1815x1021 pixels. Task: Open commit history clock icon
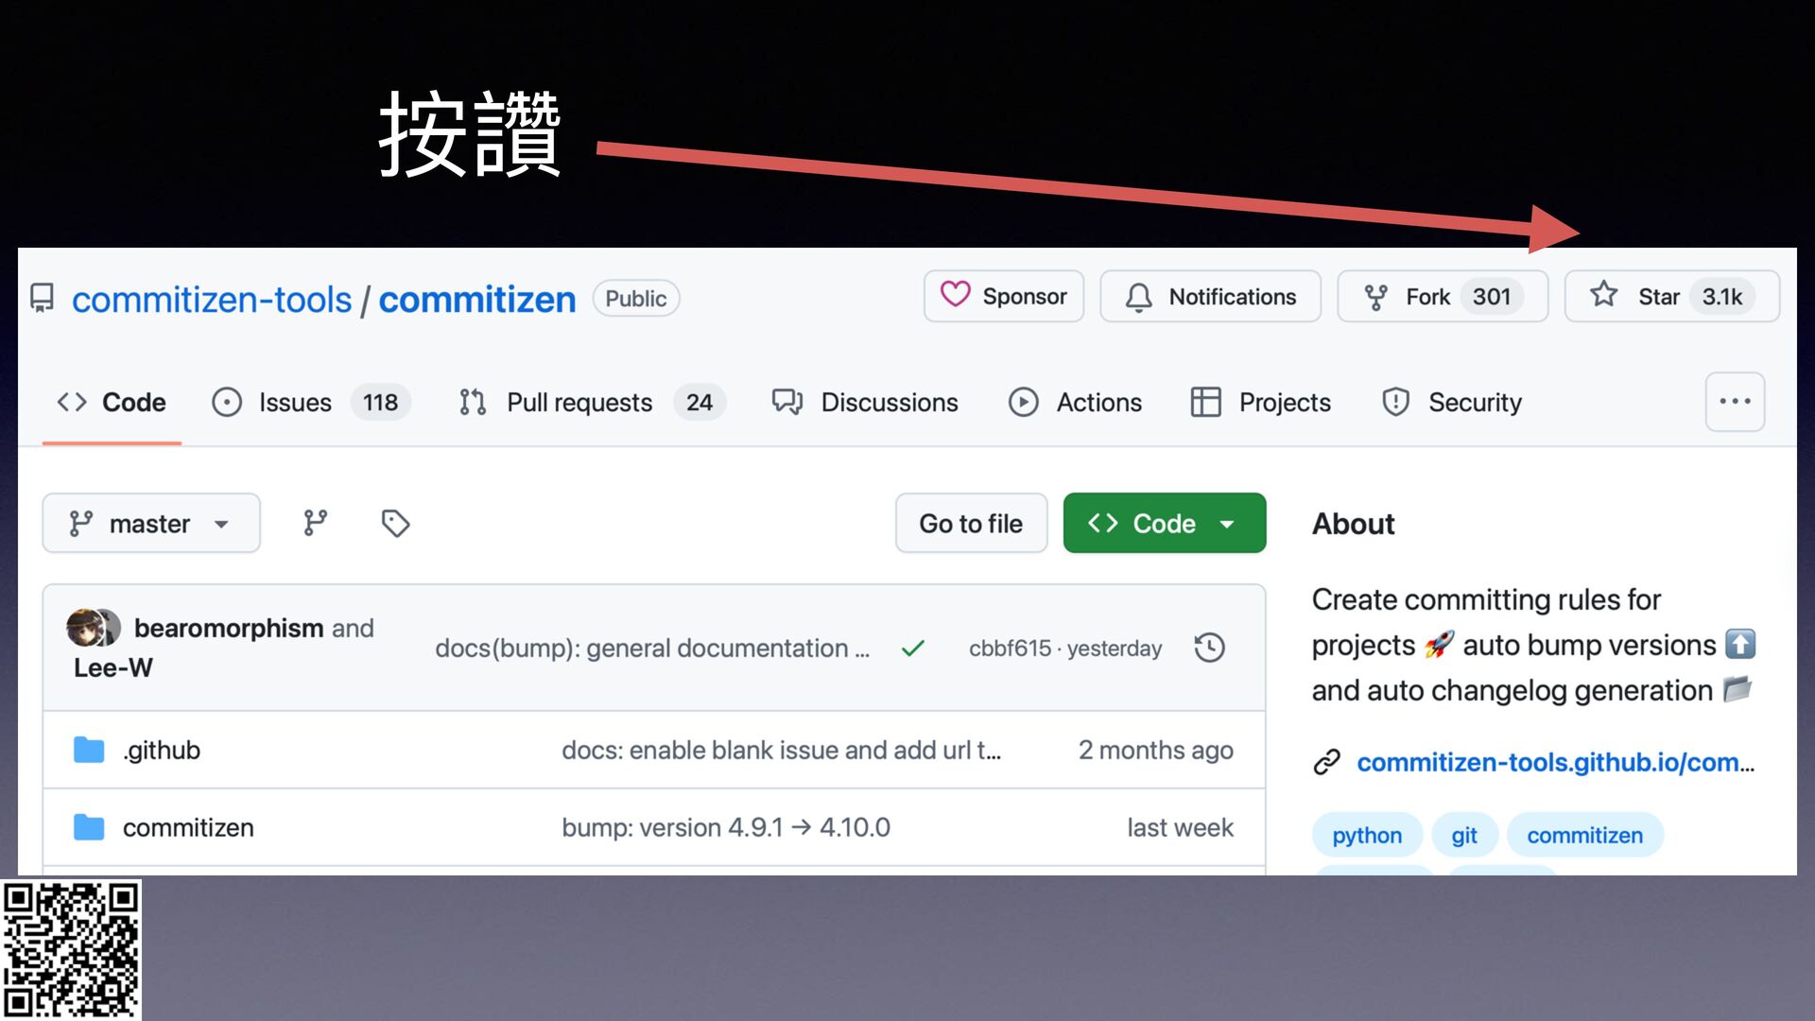pyautogui.click(x=1209, y=648)
